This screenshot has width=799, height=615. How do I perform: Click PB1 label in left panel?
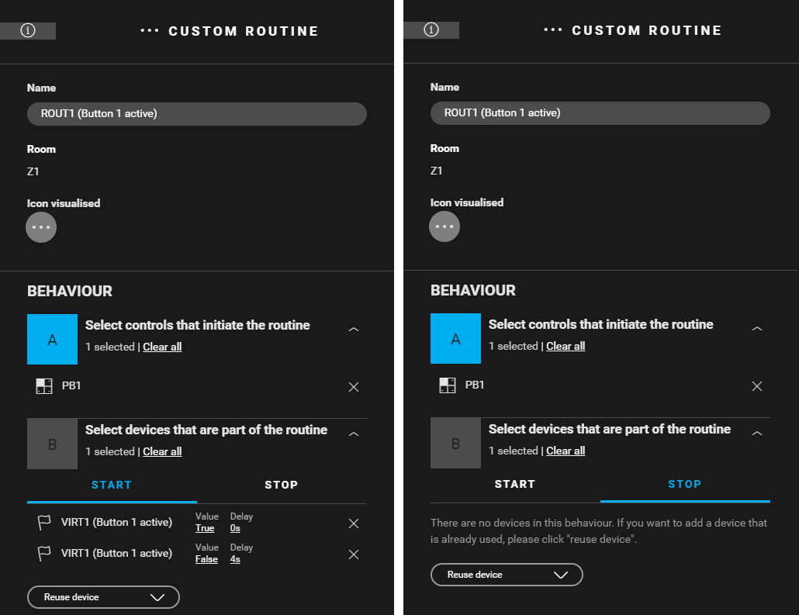point(71,385)
